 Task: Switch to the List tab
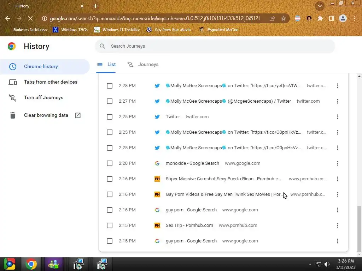[x=106, y=65]
